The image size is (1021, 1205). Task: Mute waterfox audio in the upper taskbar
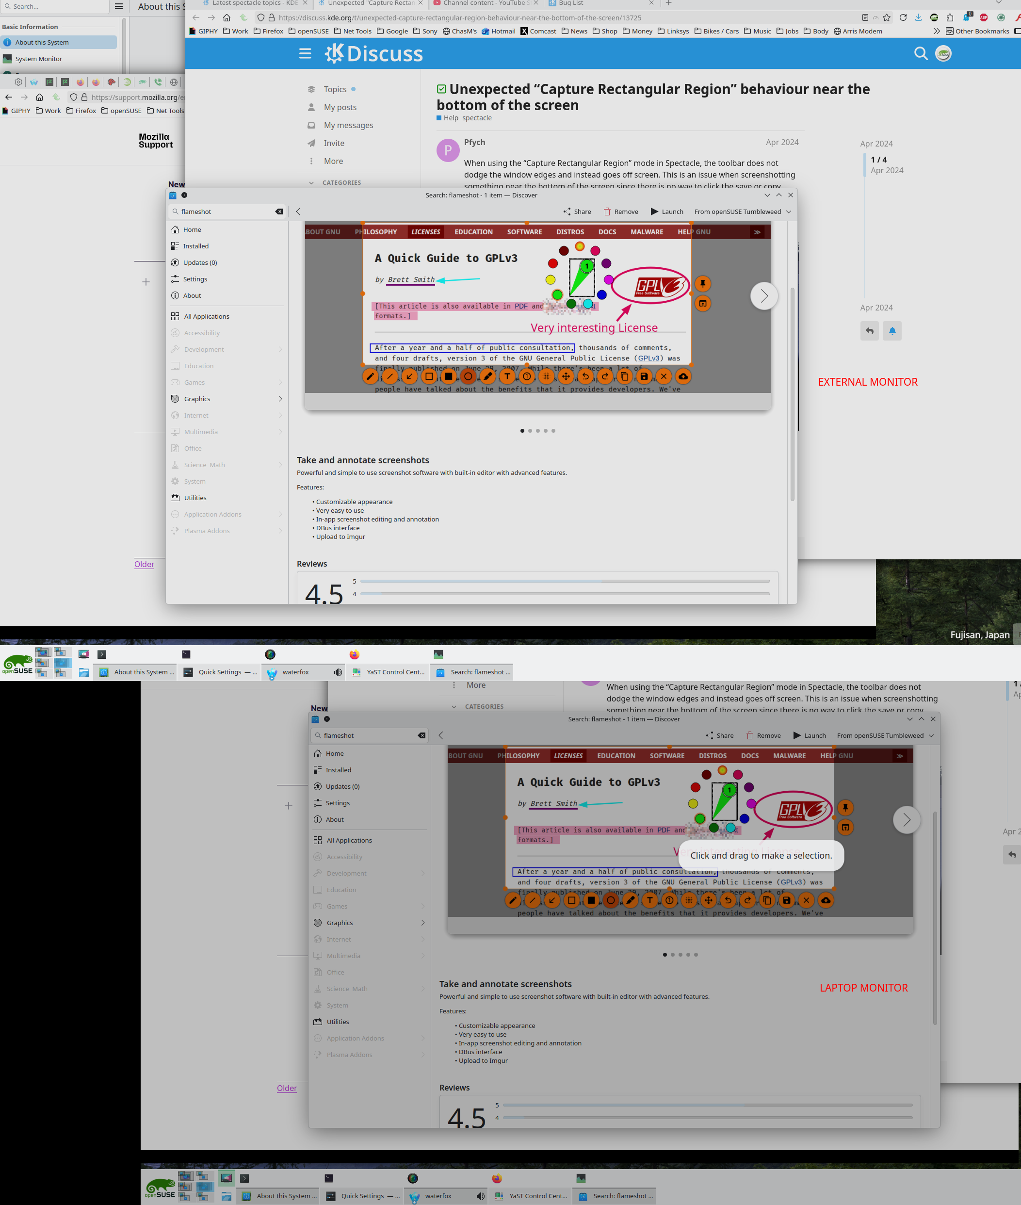[338, 672]
